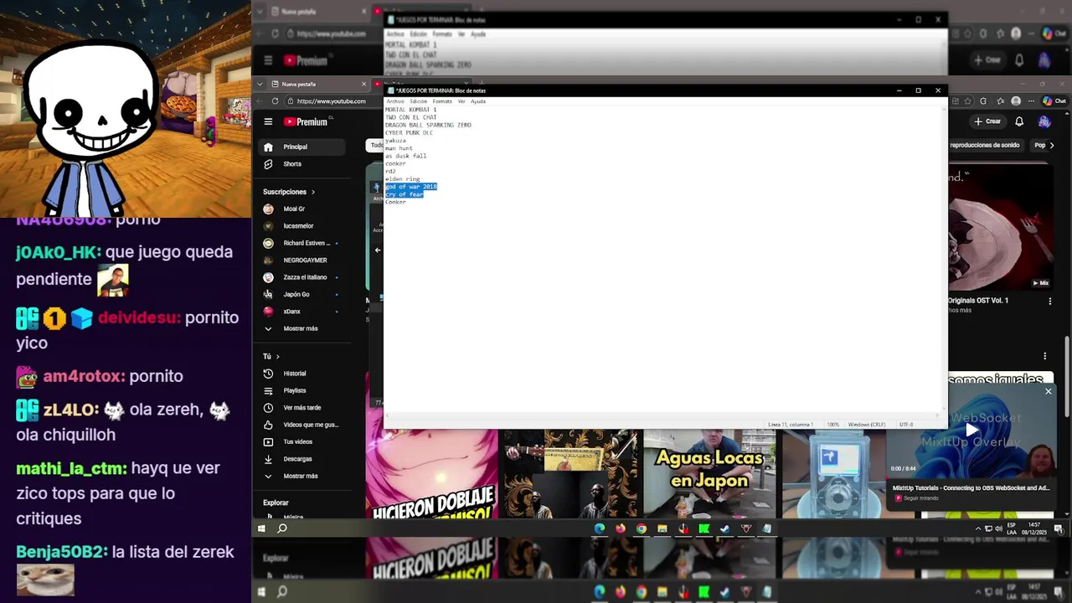Open YouTube account avatar in front window
The width and height of the screenshot is (1072, 603).
pyautogui.click(x=1044, y=121)
